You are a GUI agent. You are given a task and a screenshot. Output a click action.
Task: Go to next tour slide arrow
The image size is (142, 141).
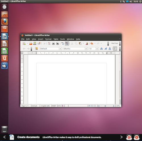click(121, 137)
